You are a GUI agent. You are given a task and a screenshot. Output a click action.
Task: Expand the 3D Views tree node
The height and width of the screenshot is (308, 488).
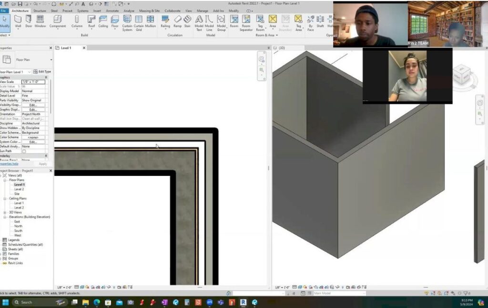click(x=5, y=212)
